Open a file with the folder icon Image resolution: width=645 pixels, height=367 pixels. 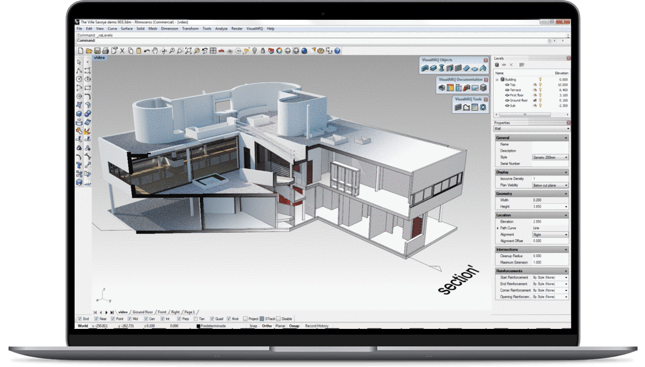(x=89, y=51)
